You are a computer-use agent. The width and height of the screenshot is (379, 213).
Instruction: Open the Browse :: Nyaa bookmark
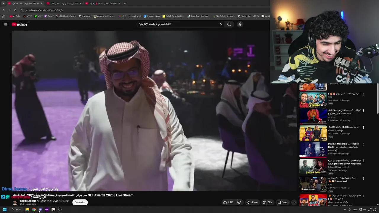click(152, 16)
